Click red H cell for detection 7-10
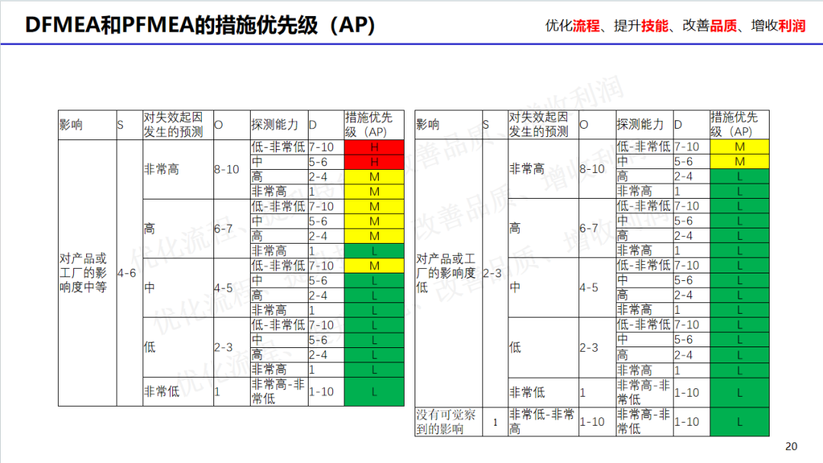The height and width of the screenshot is (463, 823). click(374, 147)
